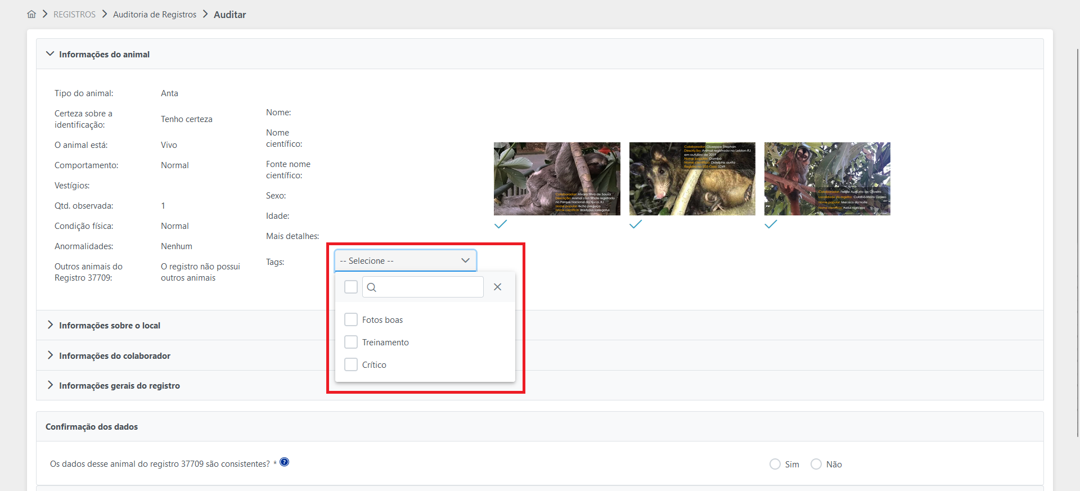The width and height of the screenshot is (1080, 491).
Task: Click the Confirmação dos dados heading
Action: click(x=92, y=427)
